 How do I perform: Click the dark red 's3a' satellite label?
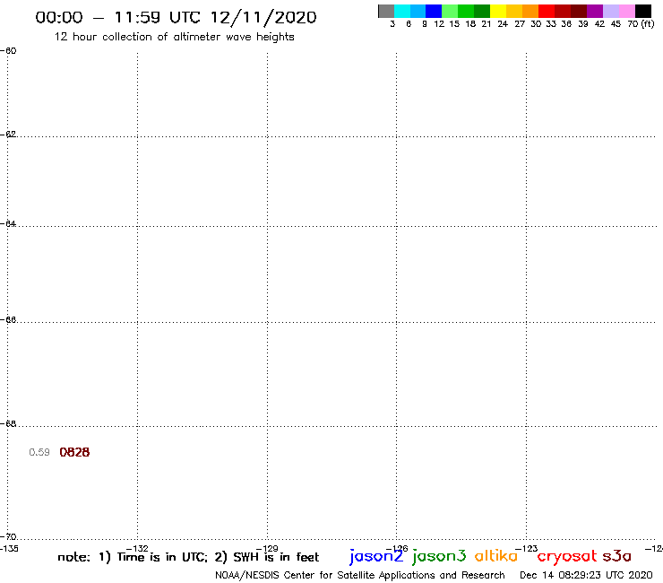coord(617,556)
